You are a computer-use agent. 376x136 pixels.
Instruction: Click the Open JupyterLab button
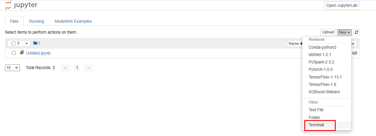(342, 5)
